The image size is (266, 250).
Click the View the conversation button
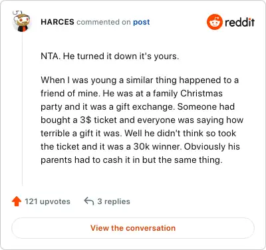point(133,228)
